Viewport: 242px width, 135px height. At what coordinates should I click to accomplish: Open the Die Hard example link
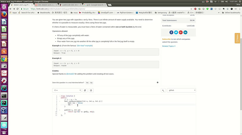pos(84,46)
